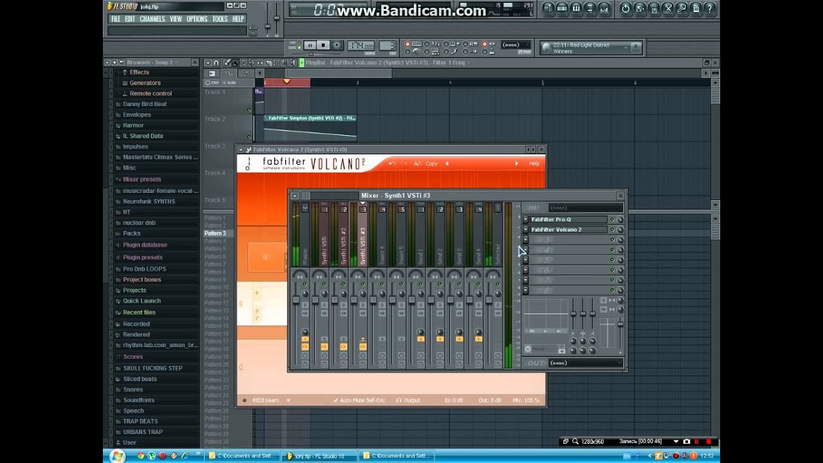Viewport: 823px width, 463px height.
Task: Click the Send 1 track volume fader
Action: coord(412,300)
